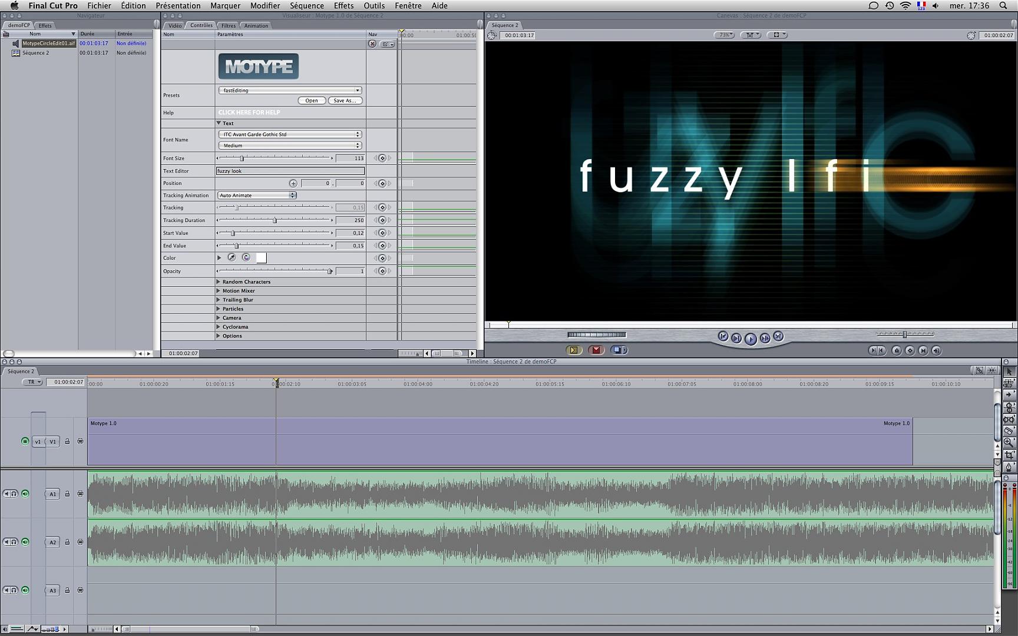This screenshot has height=636, width=1018.
Task: Open the Canvas 73% zoom dropdown
Action: [x=724, y=35]
